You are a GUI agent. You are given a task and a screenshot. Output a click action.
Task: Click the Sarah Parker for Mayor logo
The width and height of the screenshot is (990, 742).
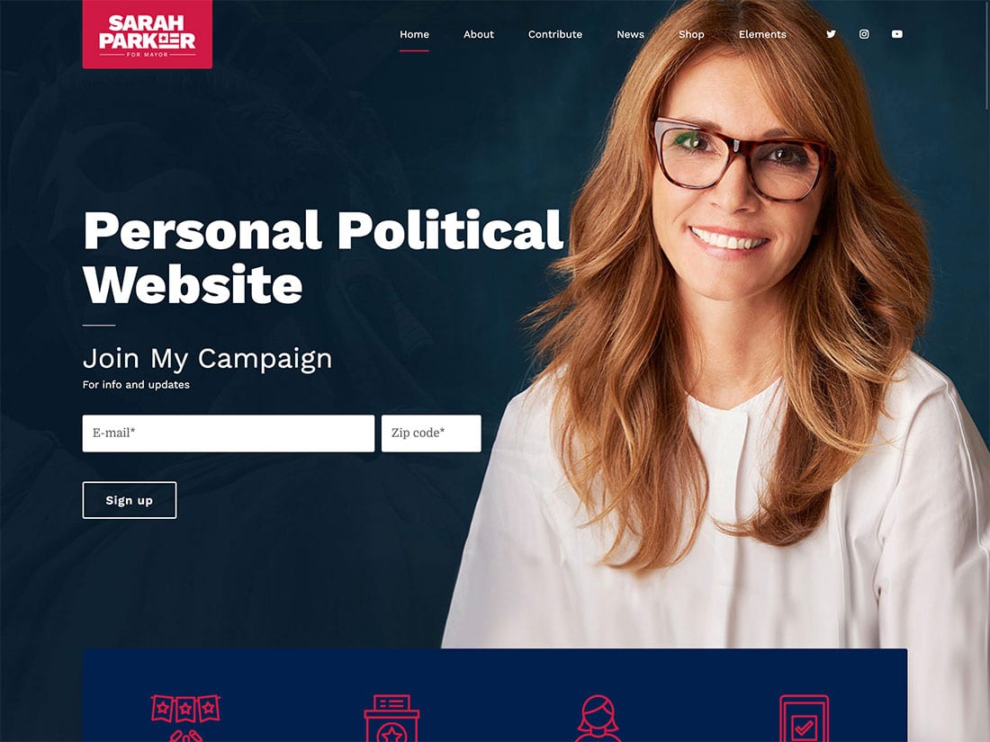point(147,34)
